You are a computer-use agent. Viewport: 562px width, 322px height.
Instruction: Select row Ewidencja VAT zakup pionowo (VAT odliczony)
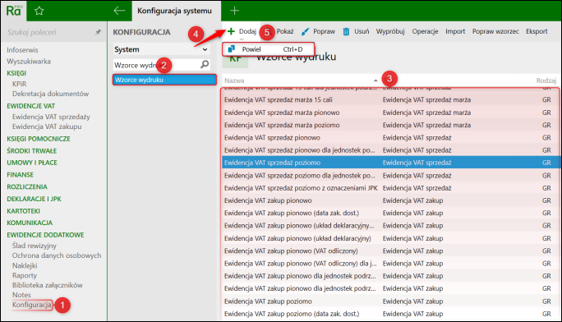click(390, 251)
